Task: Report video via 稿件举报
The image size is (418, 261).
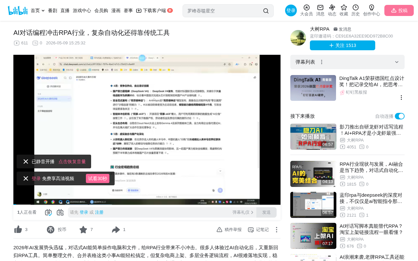Action: pos(229,230)
